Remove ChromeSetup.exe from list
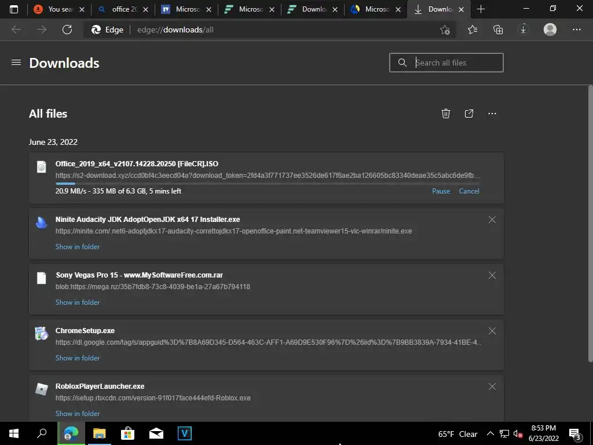The width and height of the screenshot is (593, 445). [492, 331]
